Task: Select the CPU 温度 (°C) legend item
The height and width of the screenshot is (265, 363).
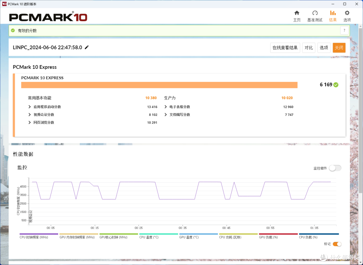Action: (x=159, y=236)
